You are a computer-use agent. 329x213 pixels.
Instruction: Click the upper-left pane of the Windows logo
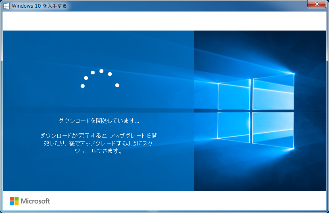point(234,95)
